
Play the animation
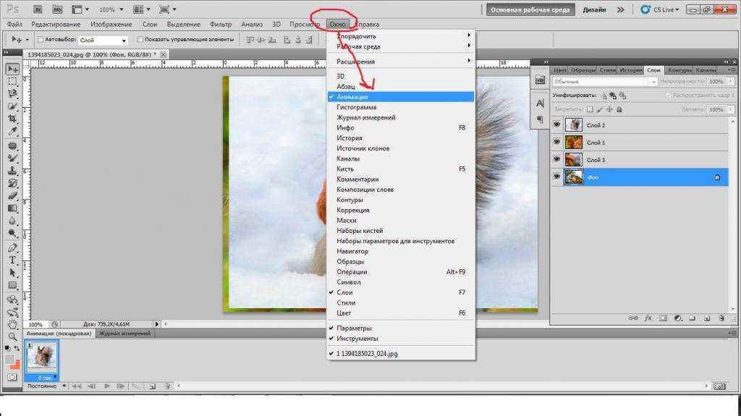click(107, 386)
